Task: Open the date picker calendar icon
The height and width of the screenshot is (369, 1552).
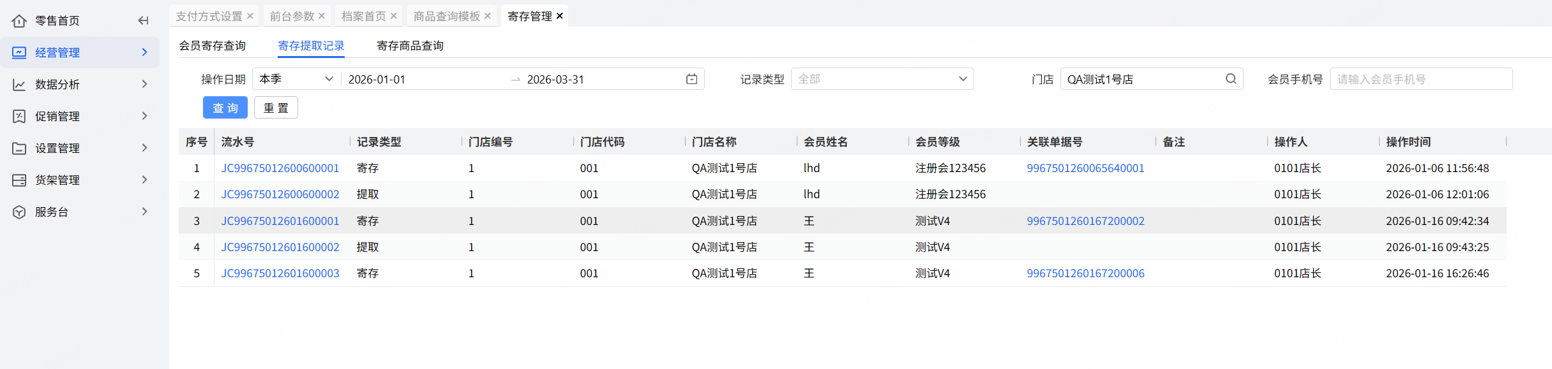Action: 691,79
